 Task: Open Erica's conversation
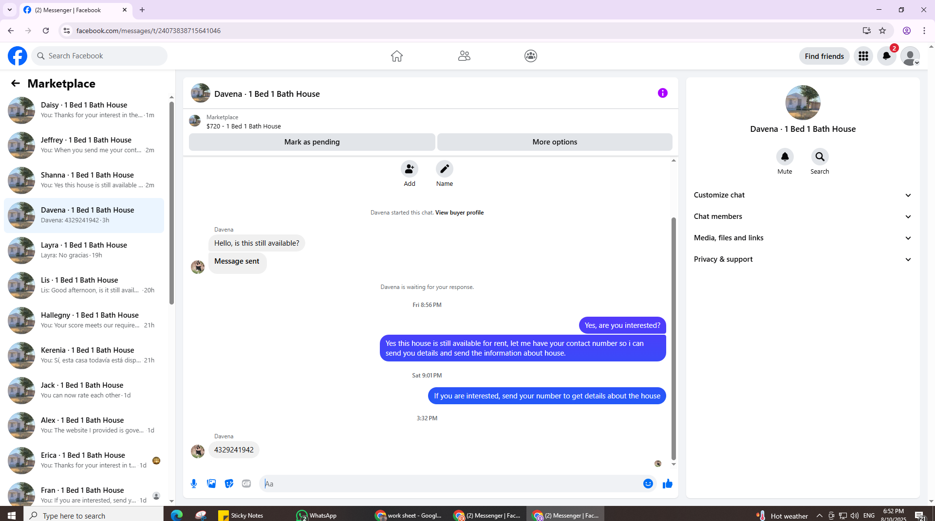tap(84, 460)
